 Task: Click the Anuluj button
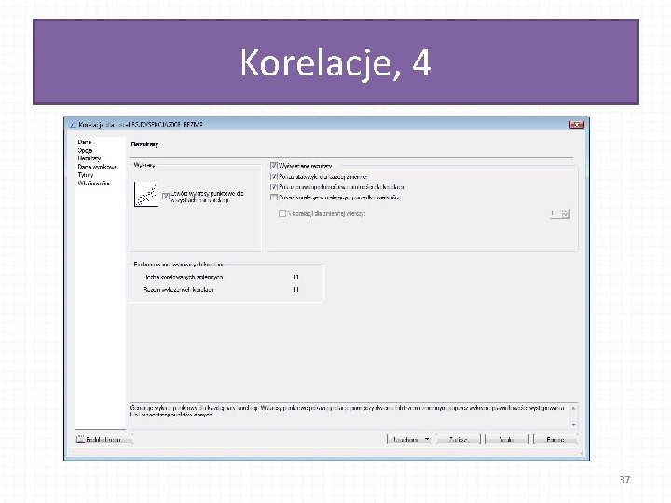[x=507, y=440]
